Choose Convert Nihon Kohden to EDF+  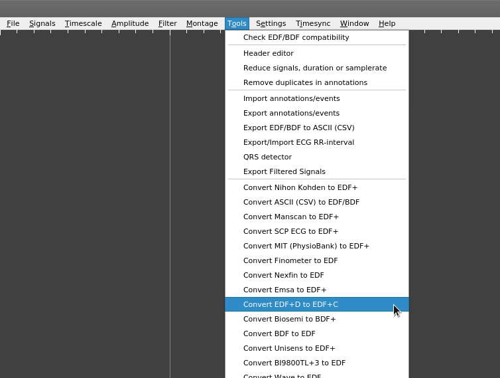coord(300,188)
